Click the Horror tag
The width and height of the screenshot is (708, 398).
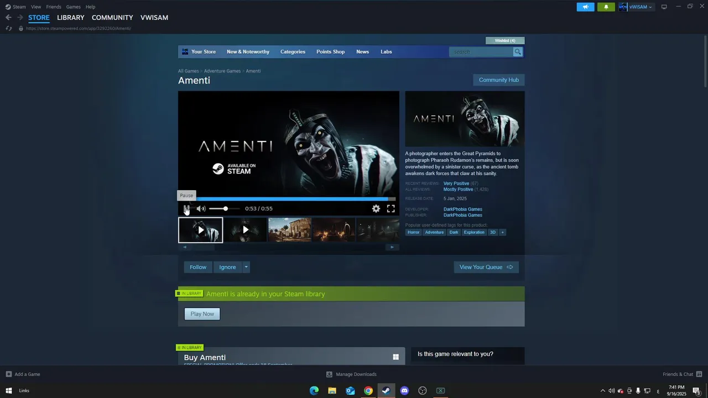coord(414,232)
